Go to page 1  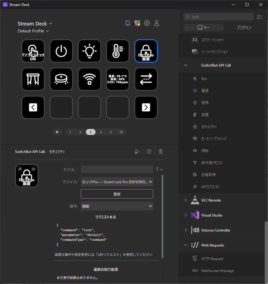(70, 132)
